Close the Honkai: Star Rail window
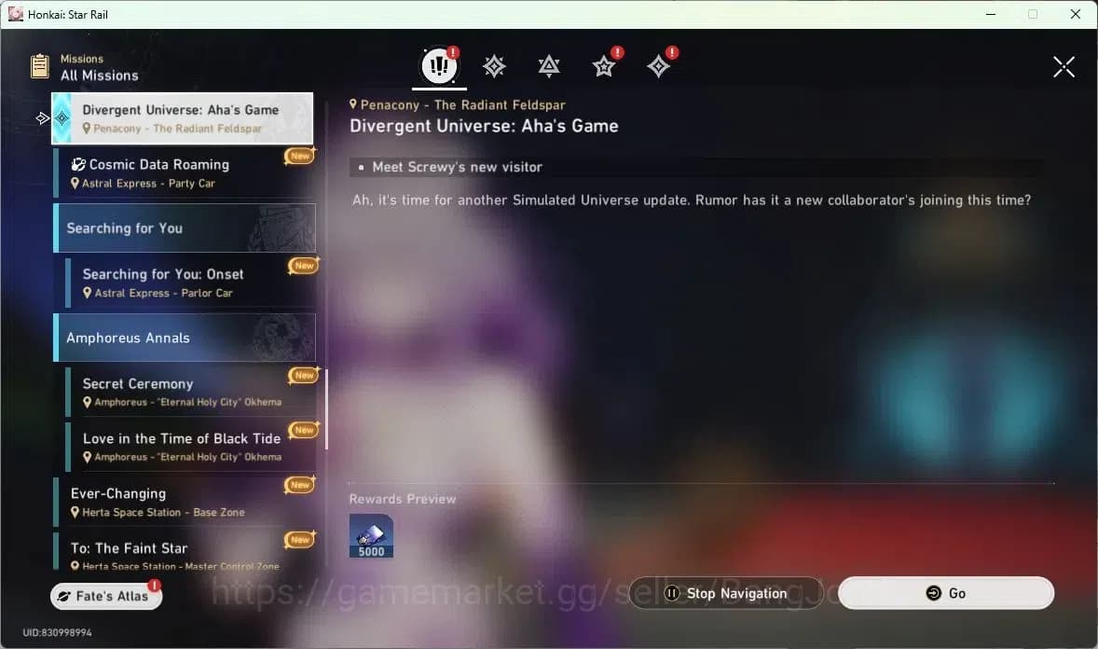Viewport: 1098px width, 649px height. (x=1076, y=14)
